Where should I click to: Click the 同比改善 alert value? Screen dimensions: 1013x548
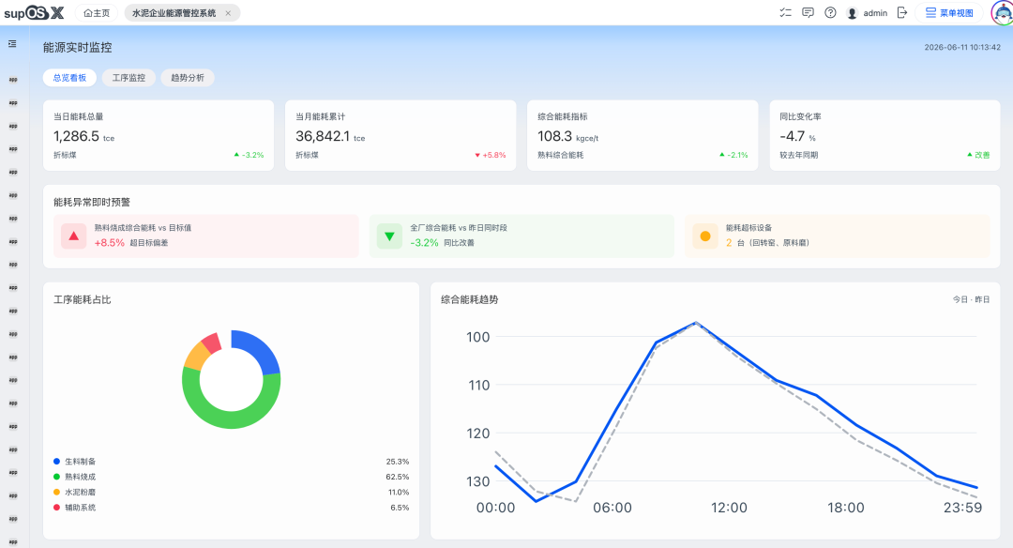coord(460,243)
